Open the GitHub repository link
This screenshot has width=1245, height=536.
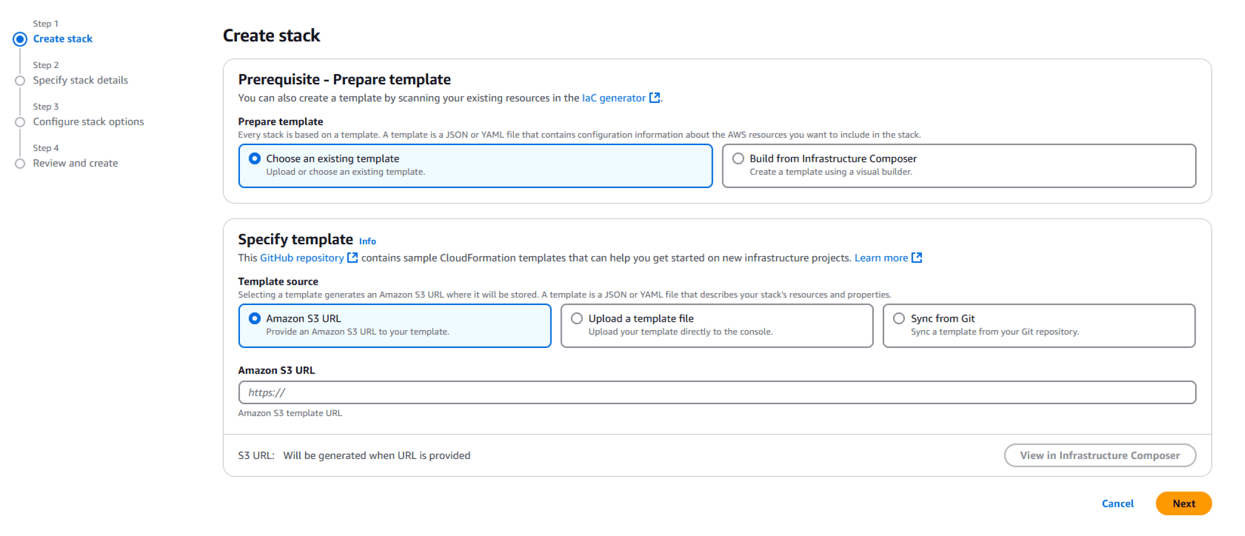pos(302,258)
